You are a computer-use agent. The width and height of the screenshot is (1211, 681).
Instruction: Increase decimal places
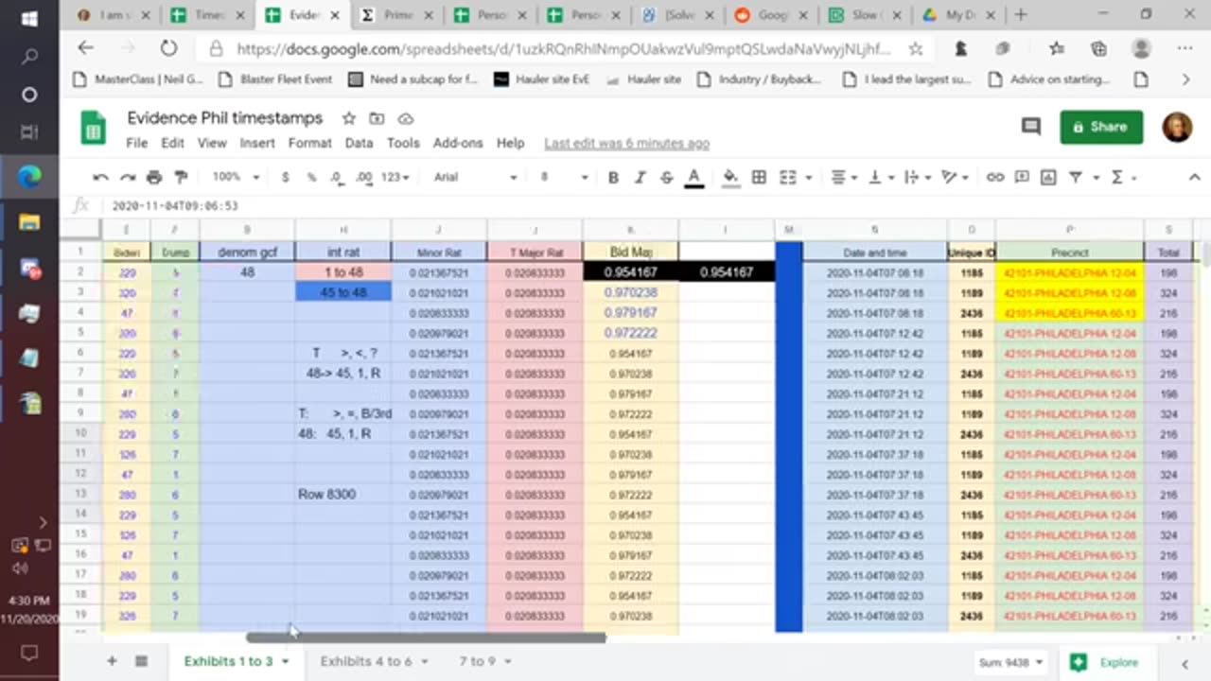coord(364,177)
